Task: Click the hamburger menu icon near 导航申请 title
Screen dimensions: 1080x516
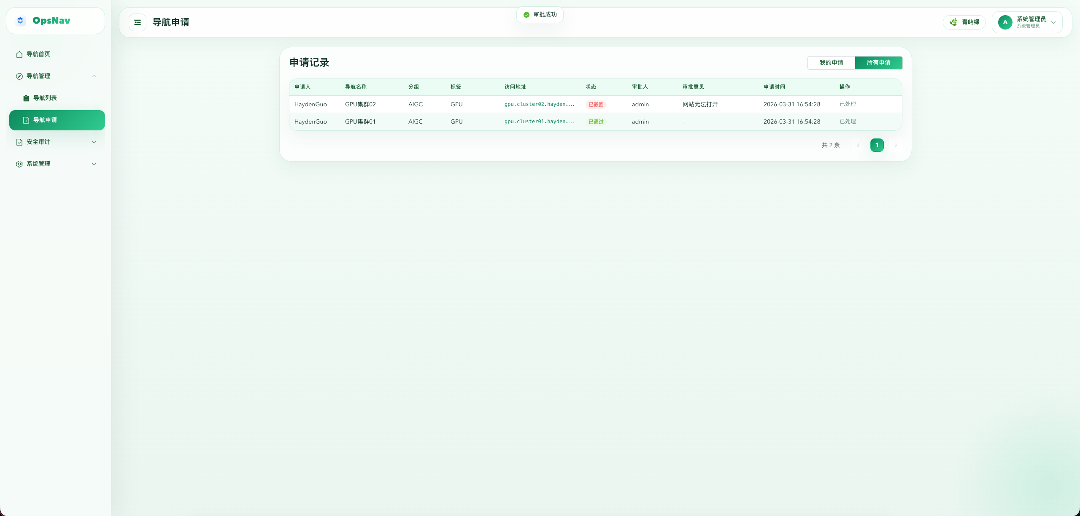Action: [138, 22]
